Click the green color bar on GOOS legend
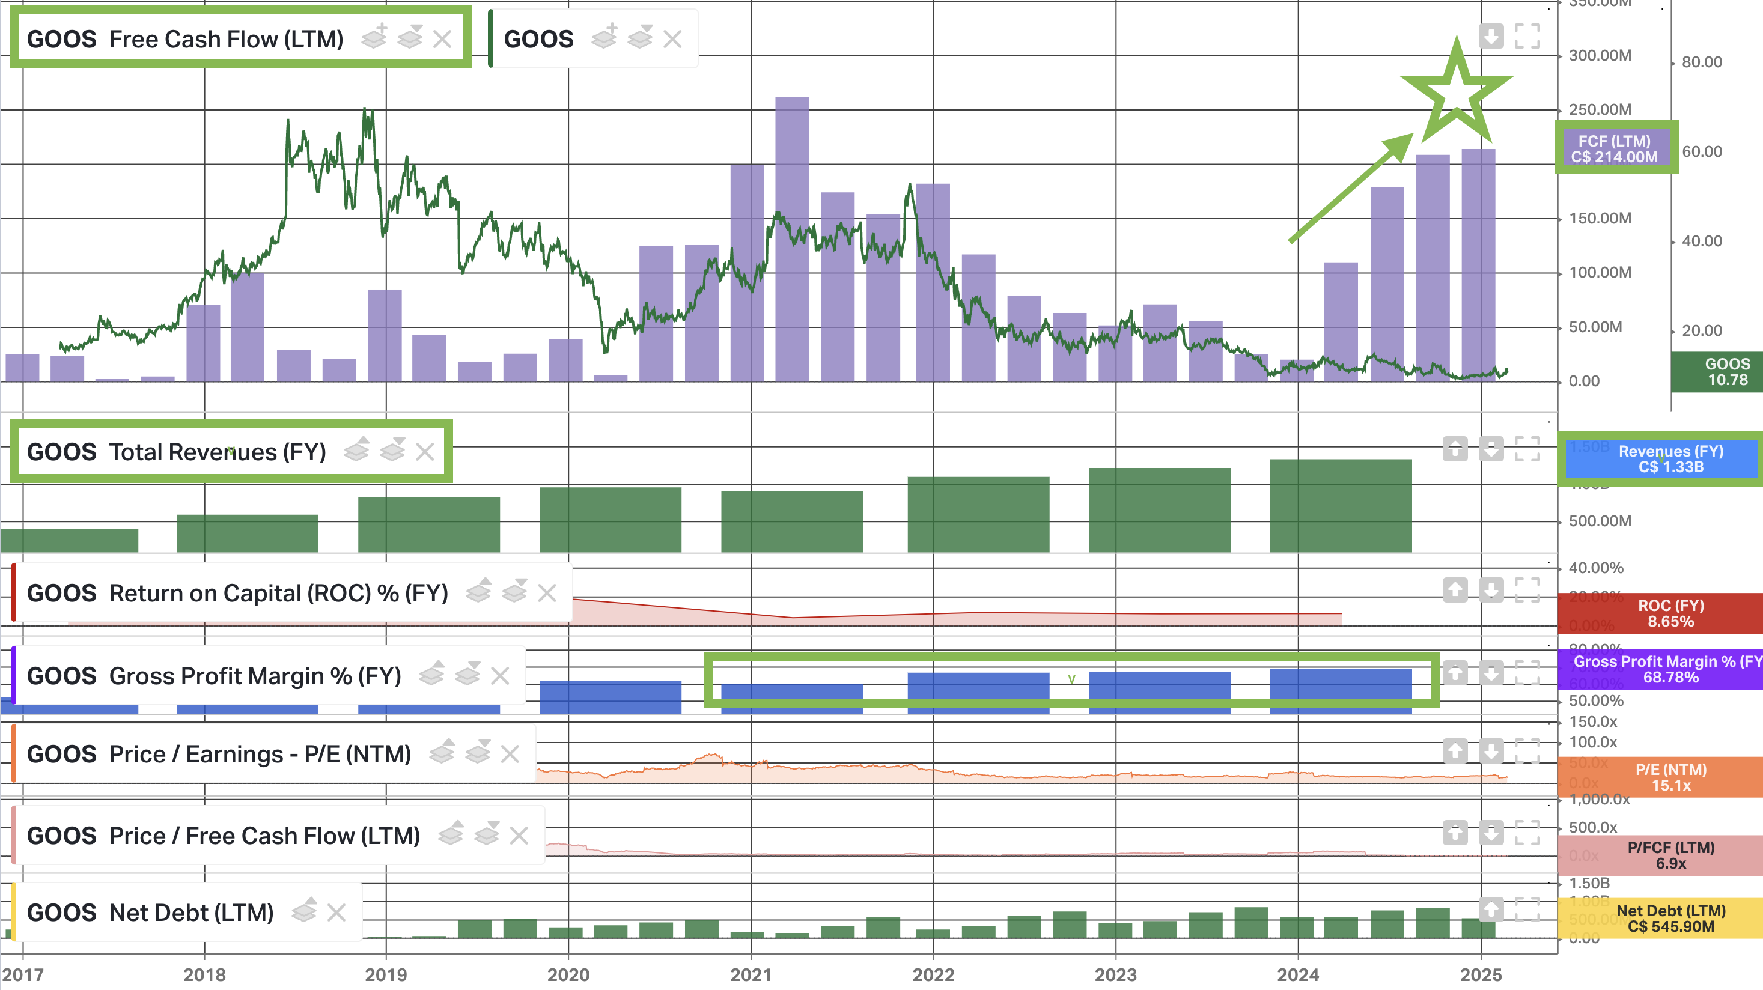Screen dimensions: 1763x990 click(490, 39)
